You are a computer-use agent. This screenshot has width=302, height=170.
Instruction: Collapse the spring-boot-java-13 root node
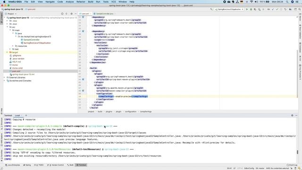coord(5,17)
